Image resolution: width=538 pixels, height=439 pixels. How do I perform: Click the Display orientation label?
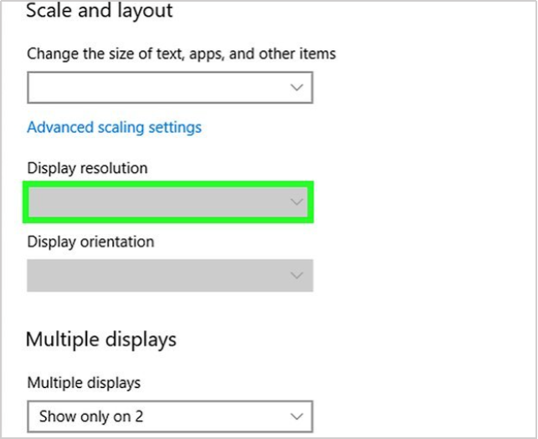click(x=90, y=242)
